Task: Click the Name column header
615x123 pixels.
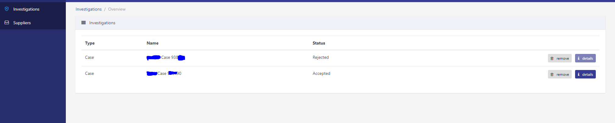Action: 152,43
